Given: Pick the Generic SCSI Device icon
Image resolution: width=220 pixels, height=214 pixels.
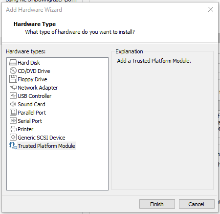Looking at the screenshot, I should pos(13,137).
